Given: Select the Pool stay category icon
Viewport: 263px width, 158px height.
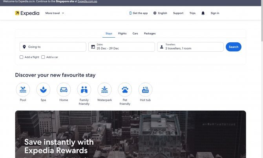Looking at the screenshot, I should coord(23,90).
